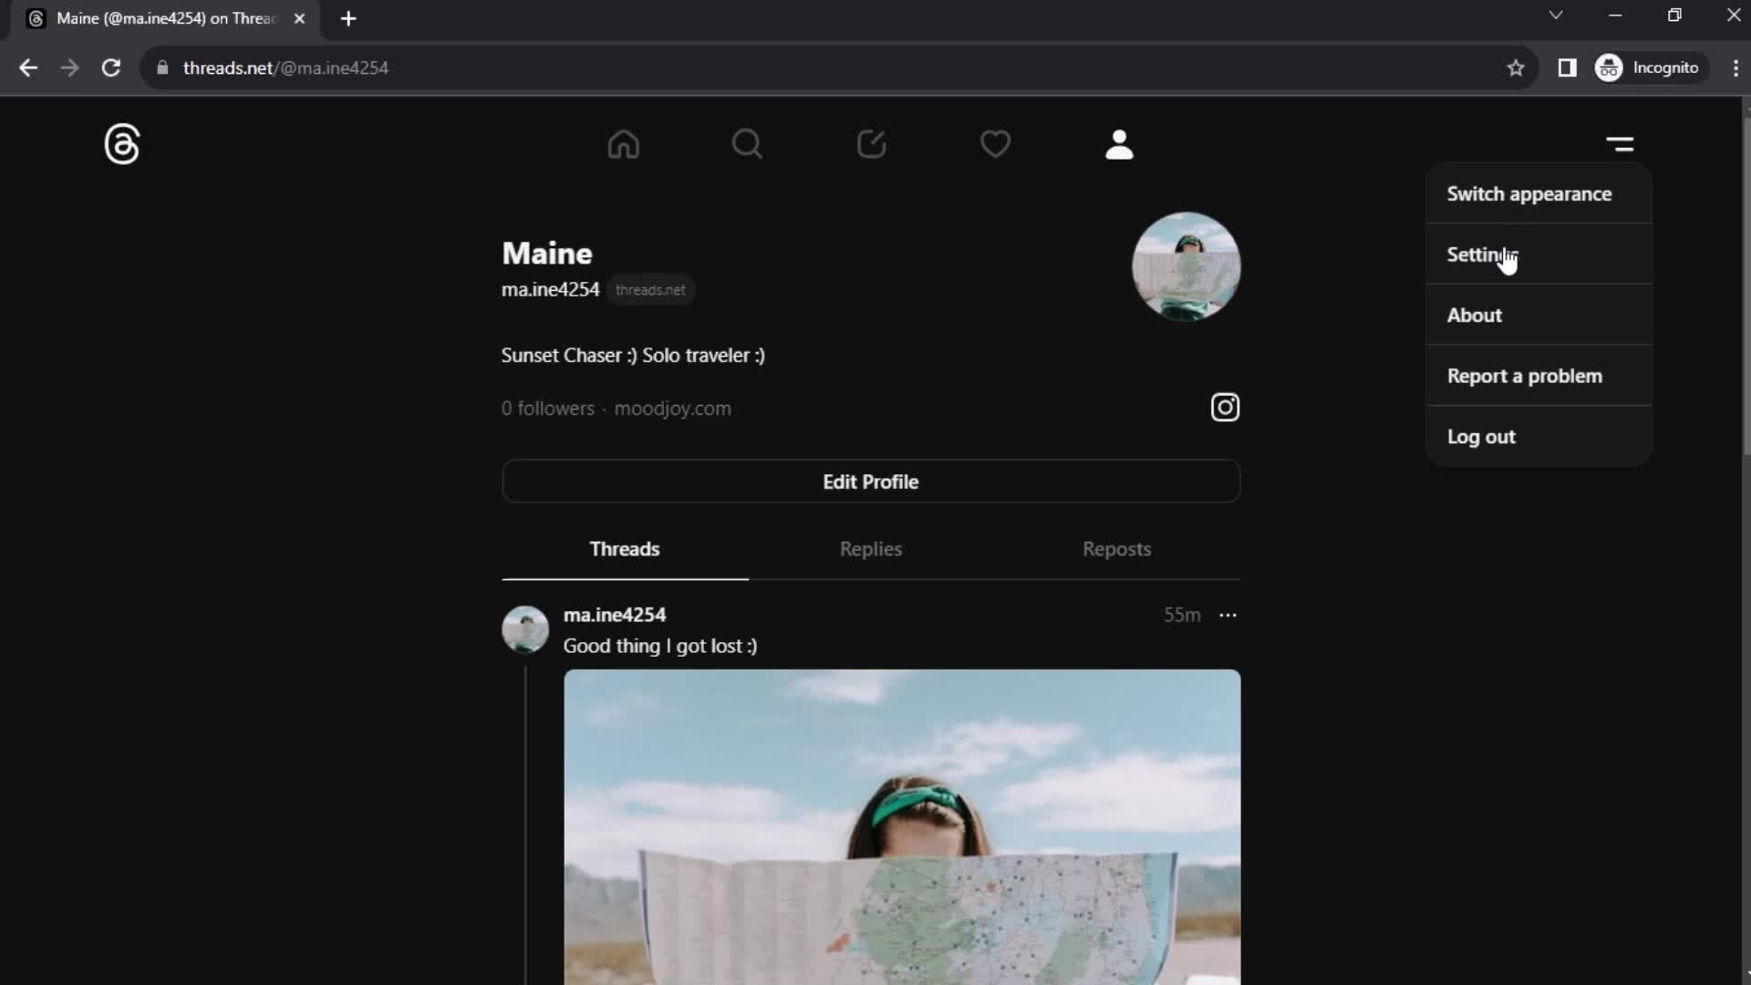
Task: Click the moodjoy.com profile link
Action: [672, 408]
